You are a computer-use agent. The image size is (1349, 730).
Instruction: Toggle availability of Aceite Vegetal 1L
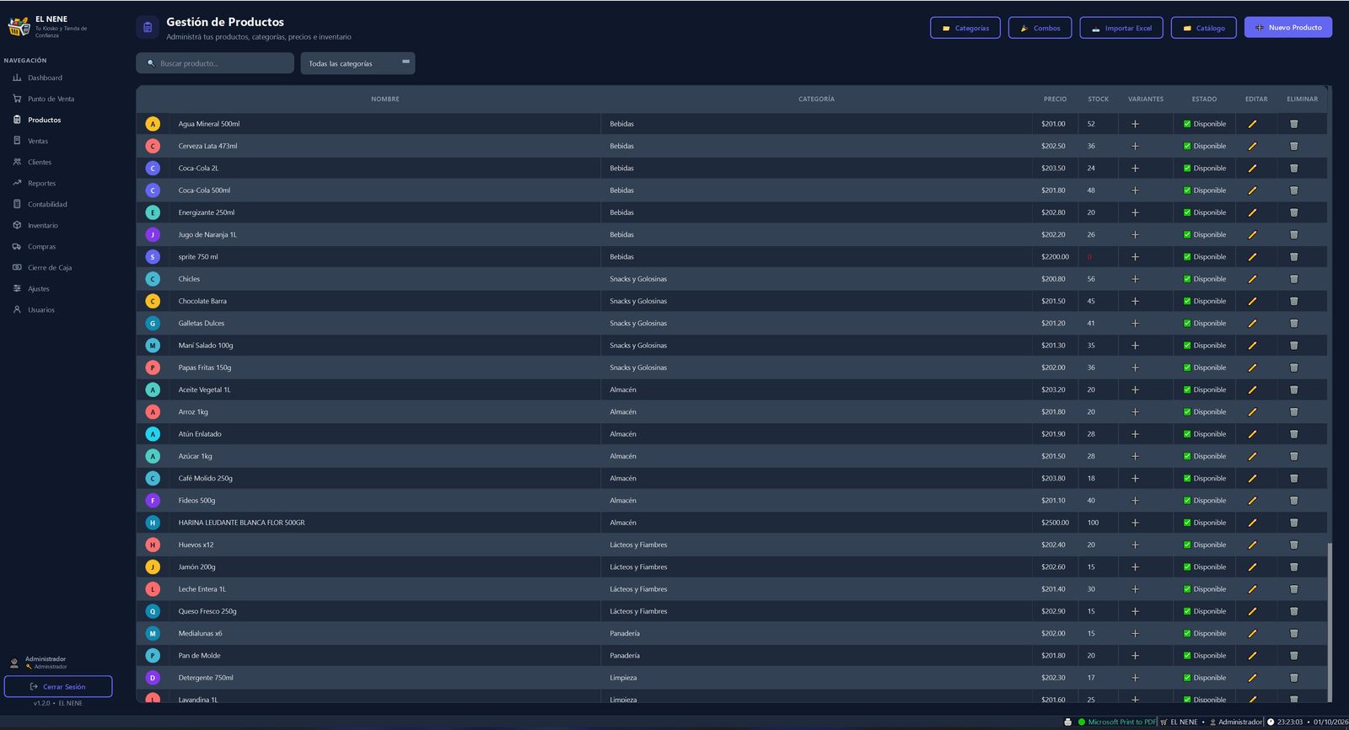pyautogui.click(x=1187, y=389)
